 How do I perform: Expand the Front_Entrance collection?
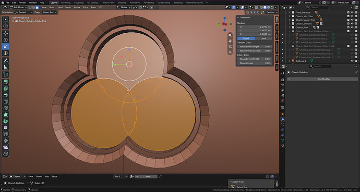tap(290, 12)
